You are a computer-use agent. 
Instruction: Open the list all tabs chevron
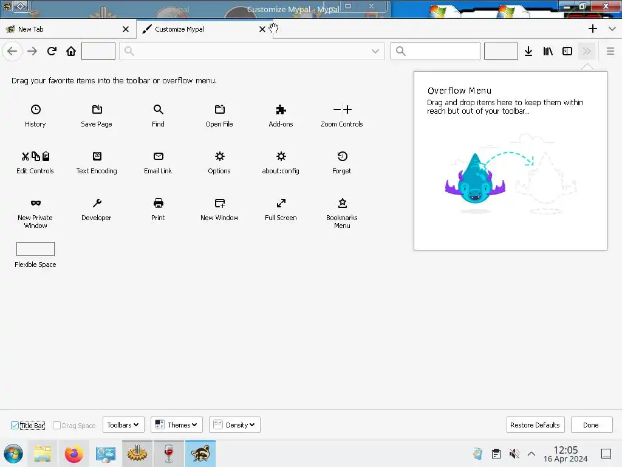pyautogui.click(x=612, y=29)
